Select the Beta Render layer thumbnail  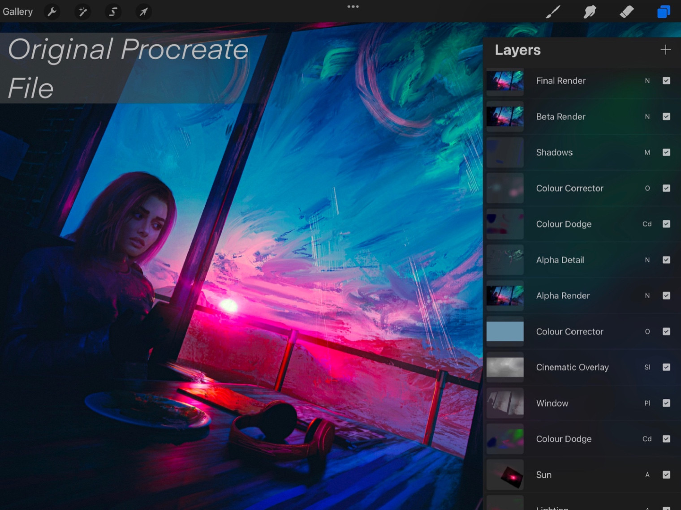pyautogui.click(x=505, y=117)
